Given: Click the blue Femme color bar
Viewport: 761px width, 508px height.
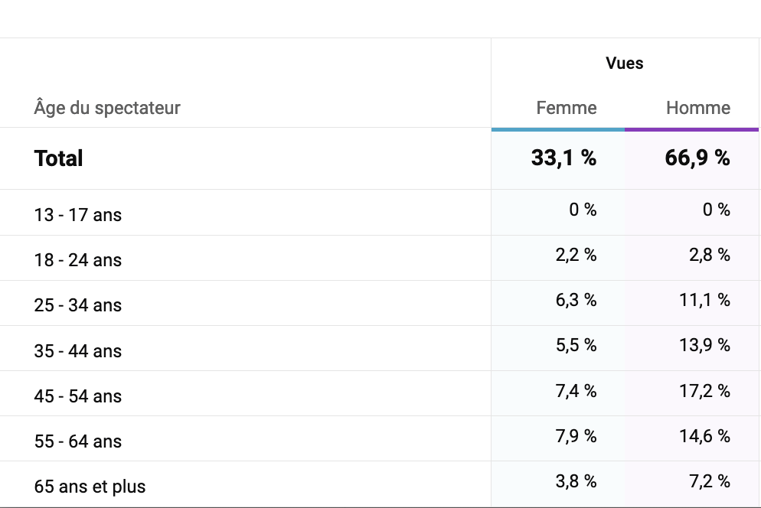Looking at the screenshot, I should (557, 129).
